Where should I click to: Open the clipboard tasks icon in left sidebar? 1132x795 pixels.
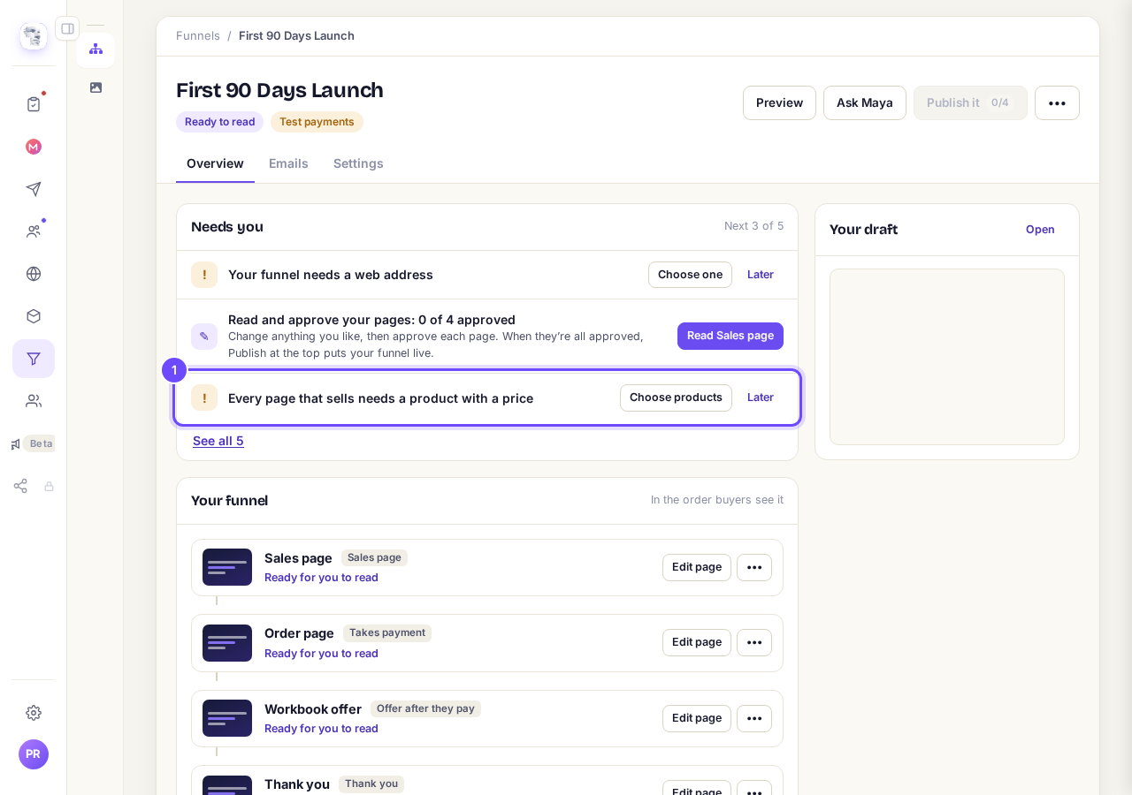[34, 104]
